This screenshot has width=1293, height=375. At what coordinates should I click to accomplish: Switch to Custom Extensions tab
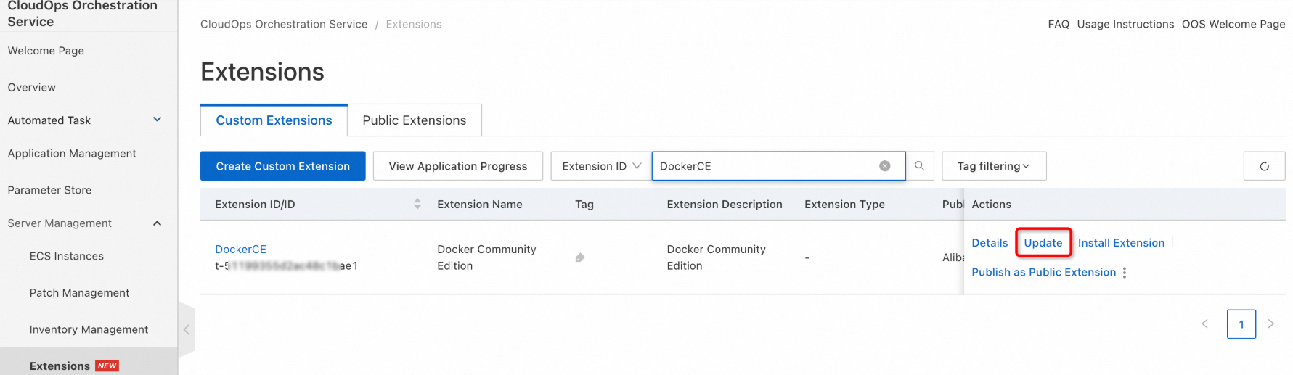tap(274, 120)
